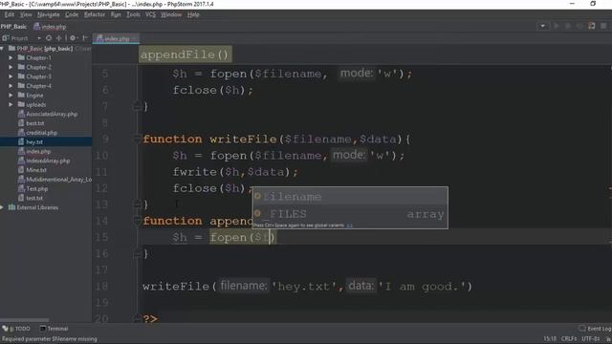Viewport: 612px width, 344px height.
Task: Click the appendFile() breadcrumb at editor top
Action: [x=185, y=54]
